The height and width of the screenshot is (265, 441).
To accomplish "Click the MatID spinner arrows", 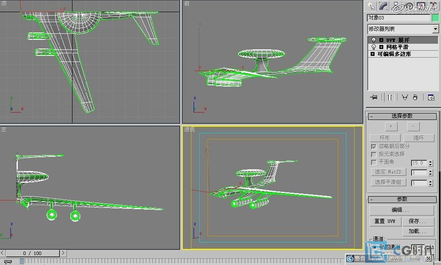I will tap(431, 173).
